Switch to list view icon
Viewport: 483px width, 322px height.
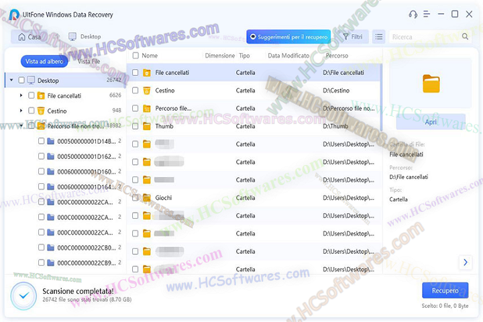coord(379,37)
